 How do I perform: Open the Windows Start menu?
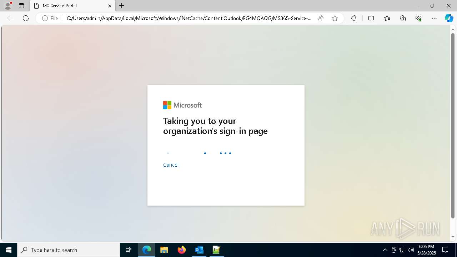click(x=9, y=250)
